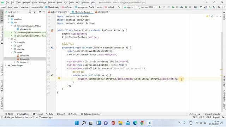The width and height of the screenshot is (226, 127).
Task: Open the Profiler tool window
Action: pyautogui.click(x=73, y=114)
